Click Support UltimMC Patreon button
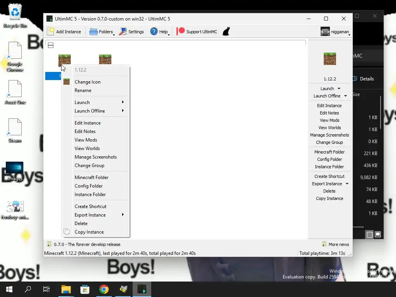Screen dimensions: 396x297 pos(197,32)
